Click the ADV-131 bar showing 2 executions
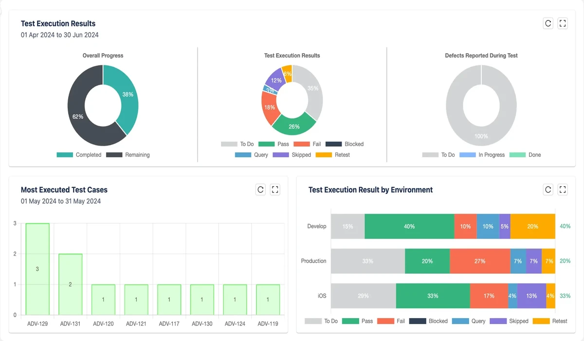The width and height of the screenshot is (584, 341). click(x=70, y=284)
